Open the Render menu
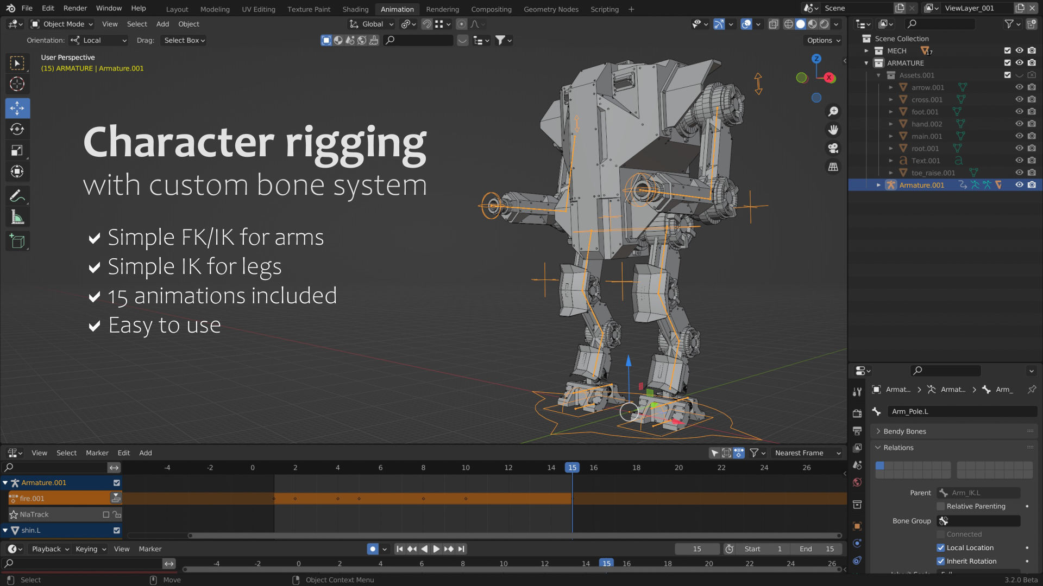The image size is (1043, 586). 75,8
